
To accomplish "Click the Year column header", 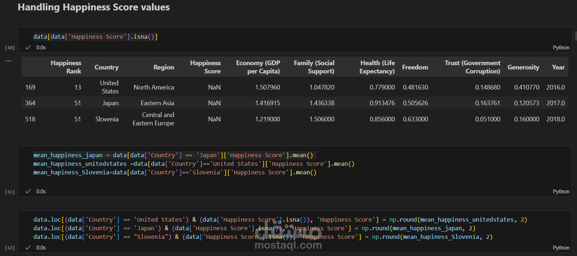I will pyautogui.click(x=558, y=67).
